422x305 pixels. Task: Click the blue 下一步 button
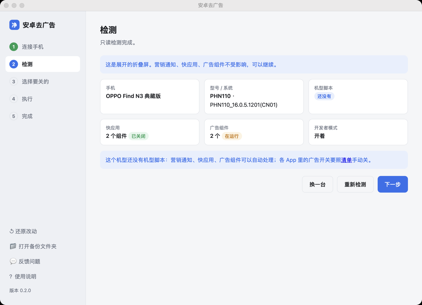(x=393, y=184)
